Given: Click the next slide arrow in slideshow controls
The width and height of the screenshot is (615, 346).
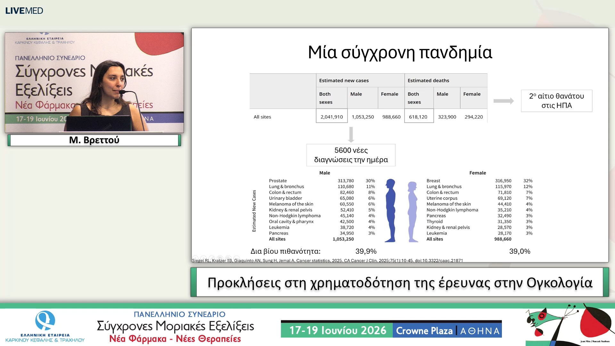Looking at the screenshot, I should pos(203,259).
